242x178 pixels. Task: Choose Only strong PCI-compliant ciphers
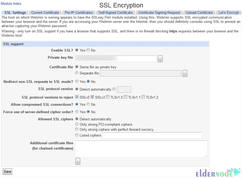pos(77,124)
